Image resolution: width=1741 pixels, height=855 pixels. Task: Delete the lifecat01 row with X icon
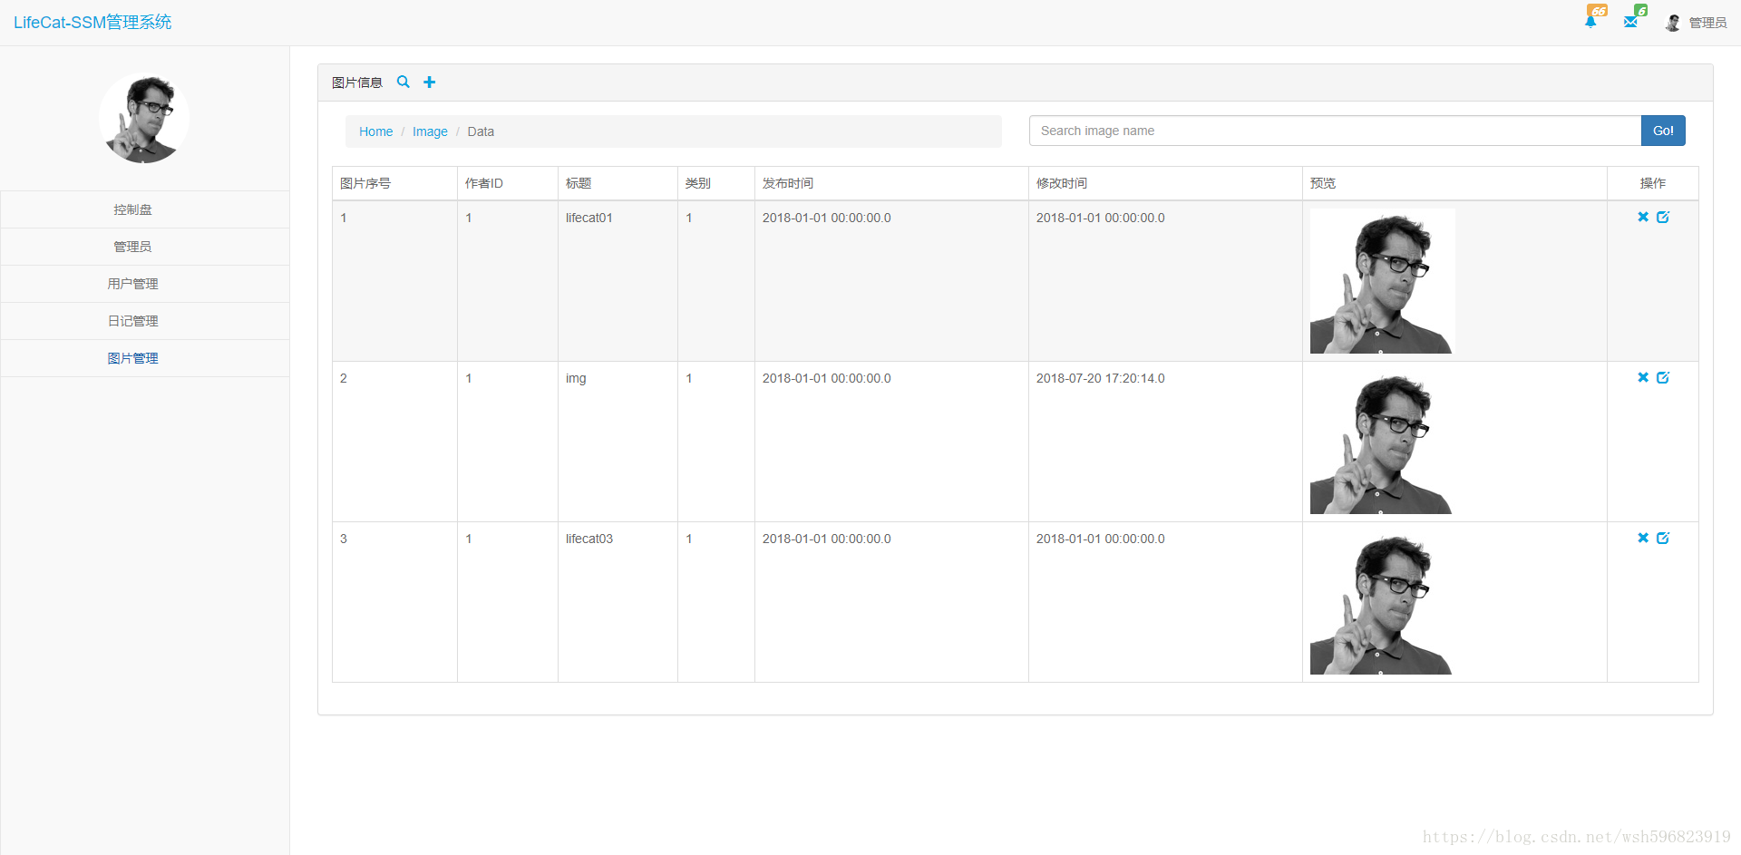click(1643, 217)
